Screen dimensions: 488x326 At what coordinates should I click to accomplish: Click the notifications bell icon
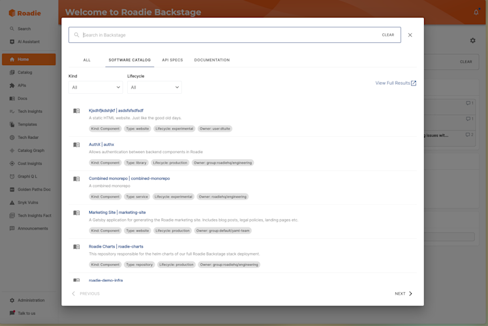click(x=476, y=12)
